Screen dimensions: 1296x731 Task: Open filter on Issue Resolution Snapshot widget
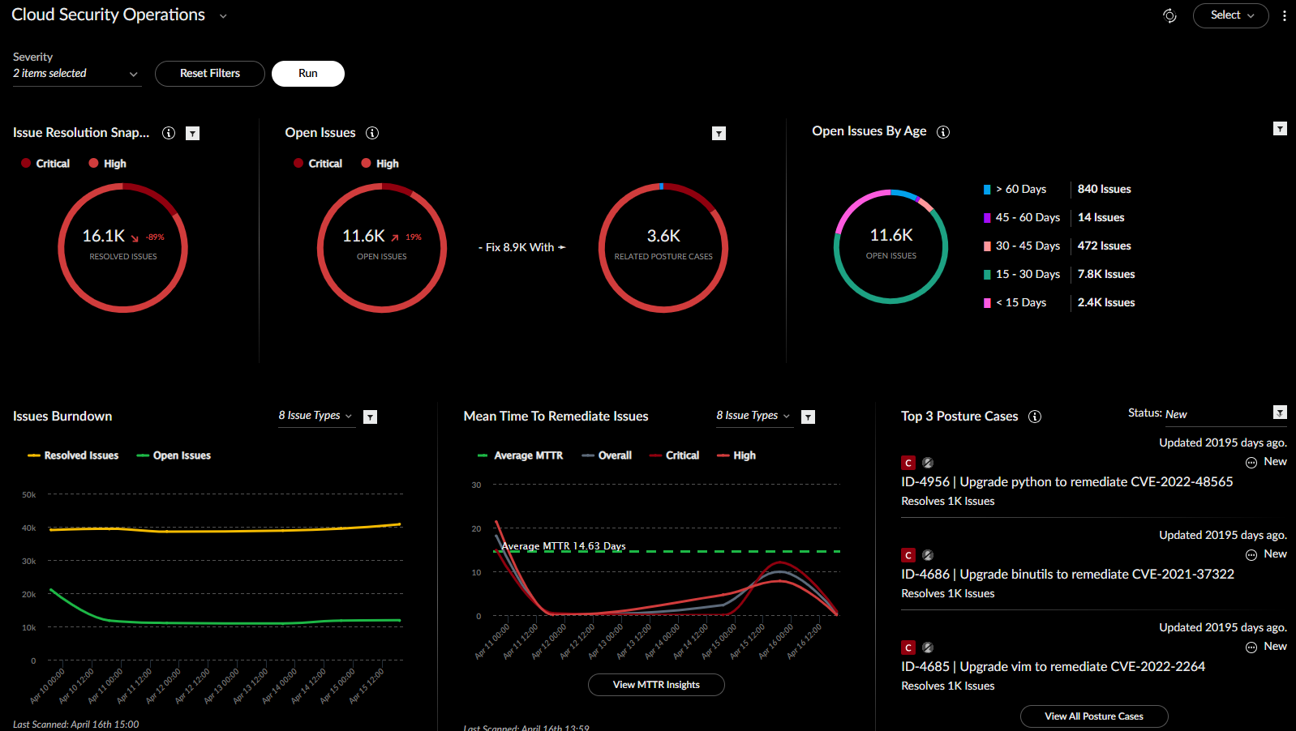coord(192,134)
